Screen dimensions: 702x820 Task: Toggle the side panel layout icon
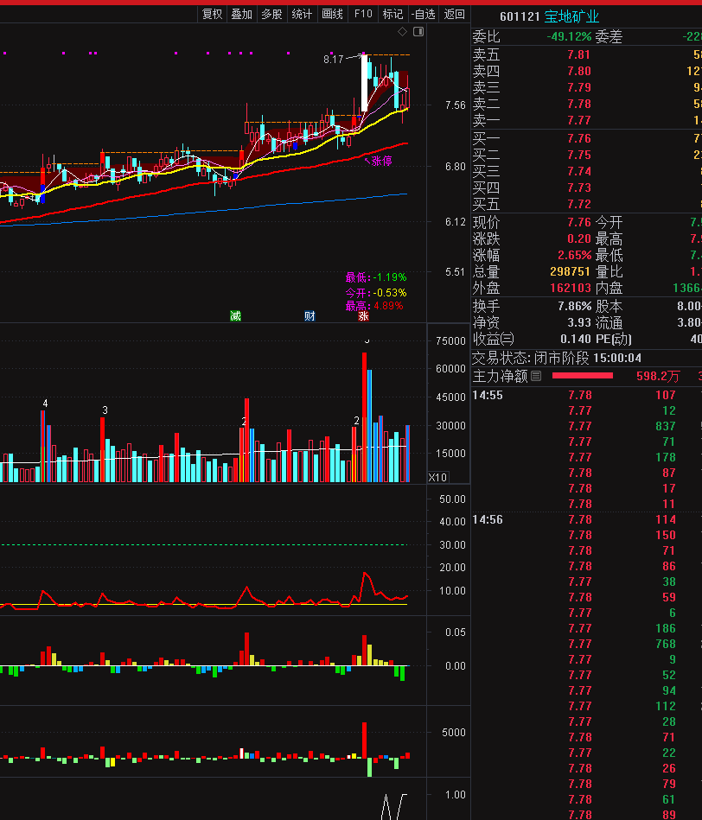click(418, 32)
